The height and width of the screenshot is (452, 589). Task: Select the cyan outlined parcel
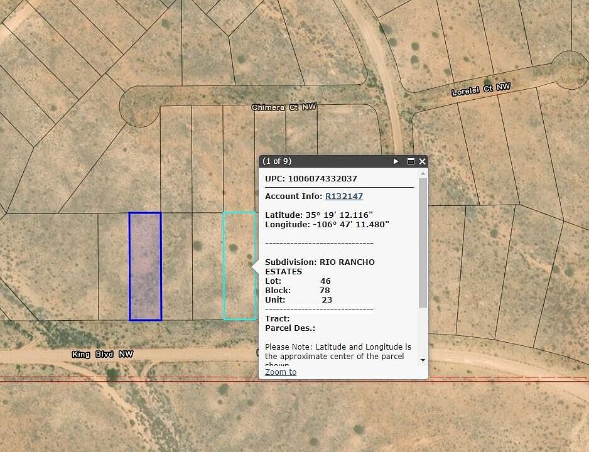pos(239,266)
